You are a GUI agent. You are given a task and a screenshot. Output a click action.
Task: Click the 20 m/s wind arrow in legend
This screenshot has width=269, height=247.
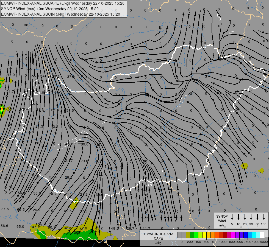point(245,217)
